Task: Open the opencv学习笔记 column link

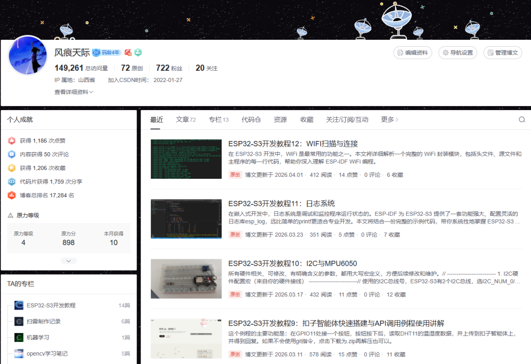Action: 47,354
